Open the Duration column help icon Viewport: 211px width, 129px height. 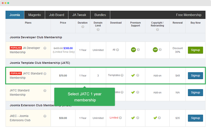83,27
